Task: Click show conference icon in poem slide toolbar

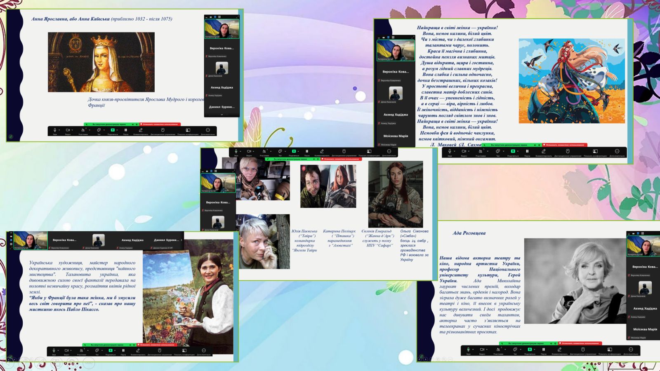Action: (595, 151)
